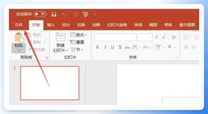
Task: Open the Undo history dropdown arrow
Action: pyautogui.click(x=69, y=14)
